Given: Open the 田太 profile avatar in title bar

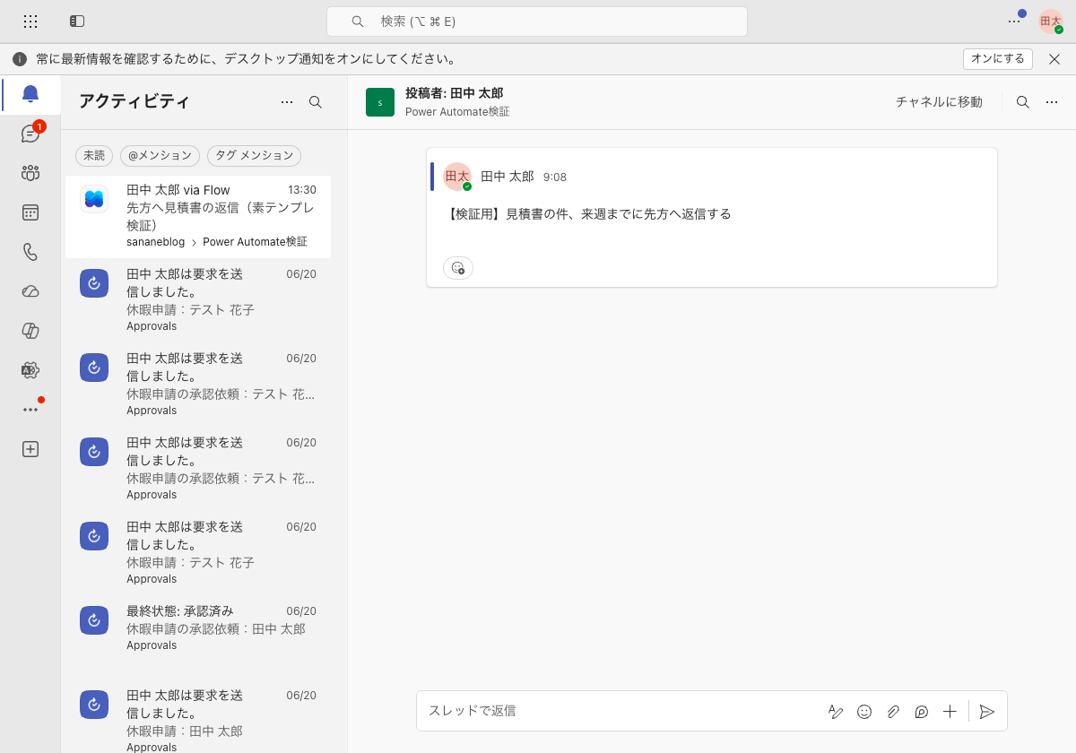Looking at the screenshot, I should tap(1050, 22).
